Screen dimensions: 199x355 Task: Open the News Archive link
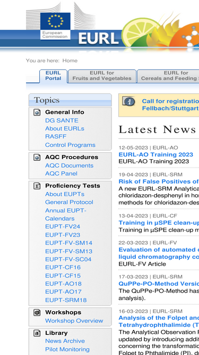coord(65,341)
